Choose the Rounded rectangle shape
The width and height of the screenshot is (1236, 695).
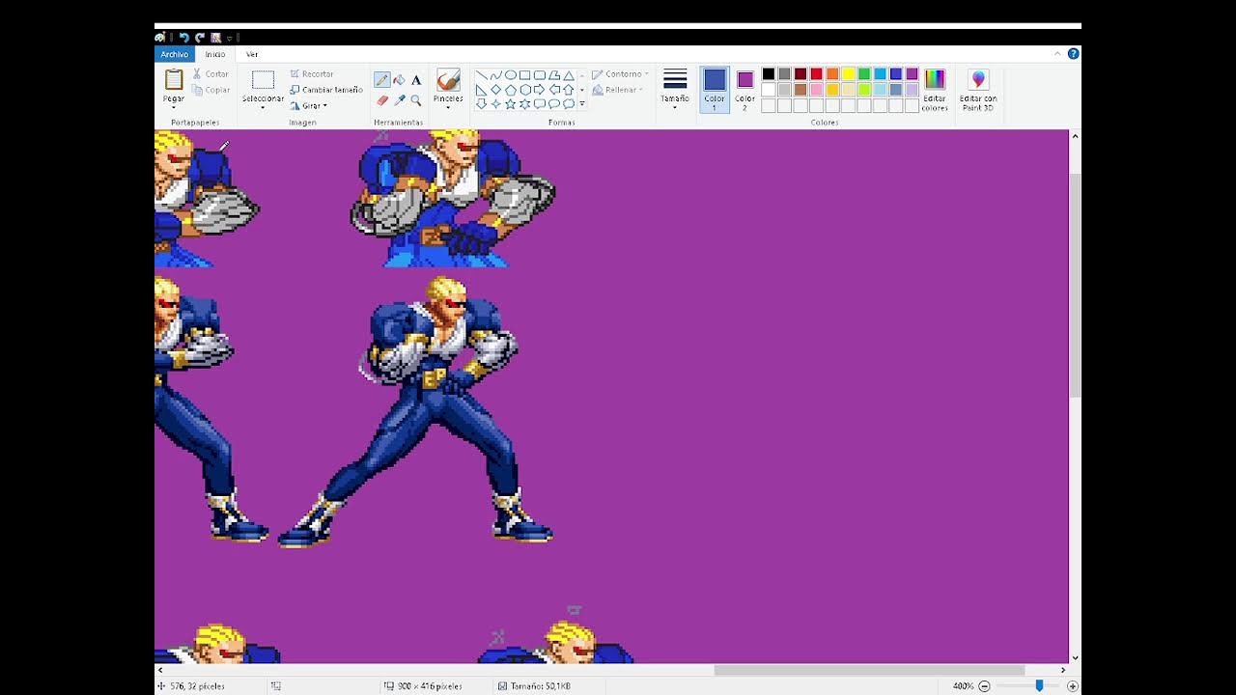539,75
